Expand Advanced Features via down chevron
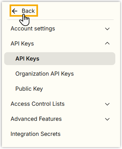Image resolution: width=122 pixels, height=149 pixels. point(107,119)
